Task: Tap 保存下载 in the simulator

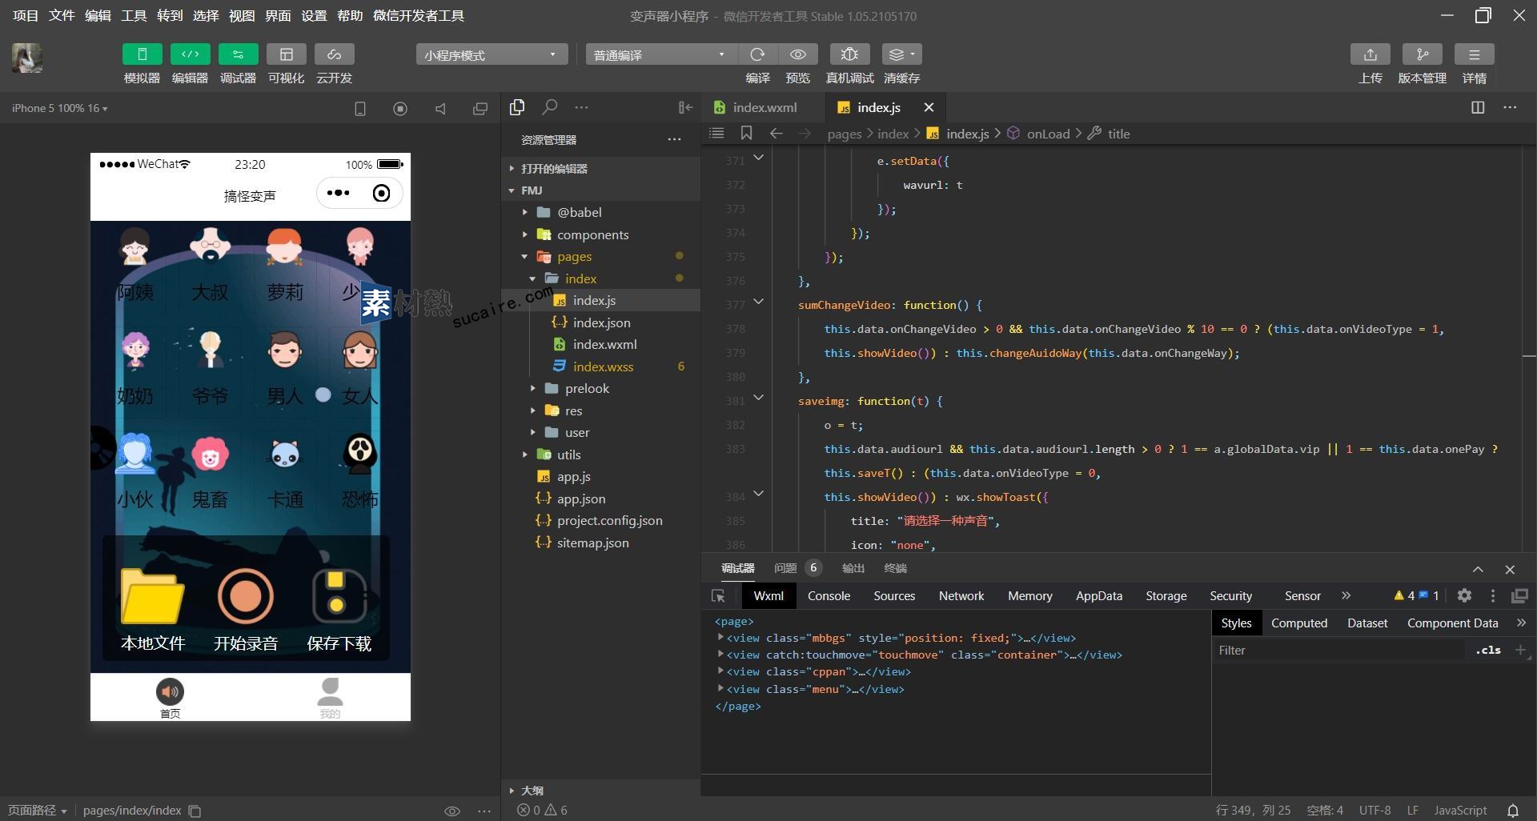Action: [x=339, y=609]
